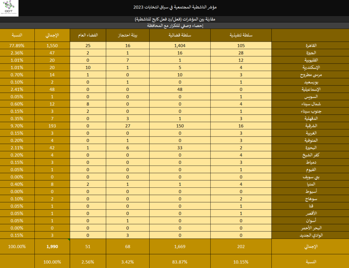Select the cell 150 in the الشرقية row
The image size is (349, 268).
(180, 126)
